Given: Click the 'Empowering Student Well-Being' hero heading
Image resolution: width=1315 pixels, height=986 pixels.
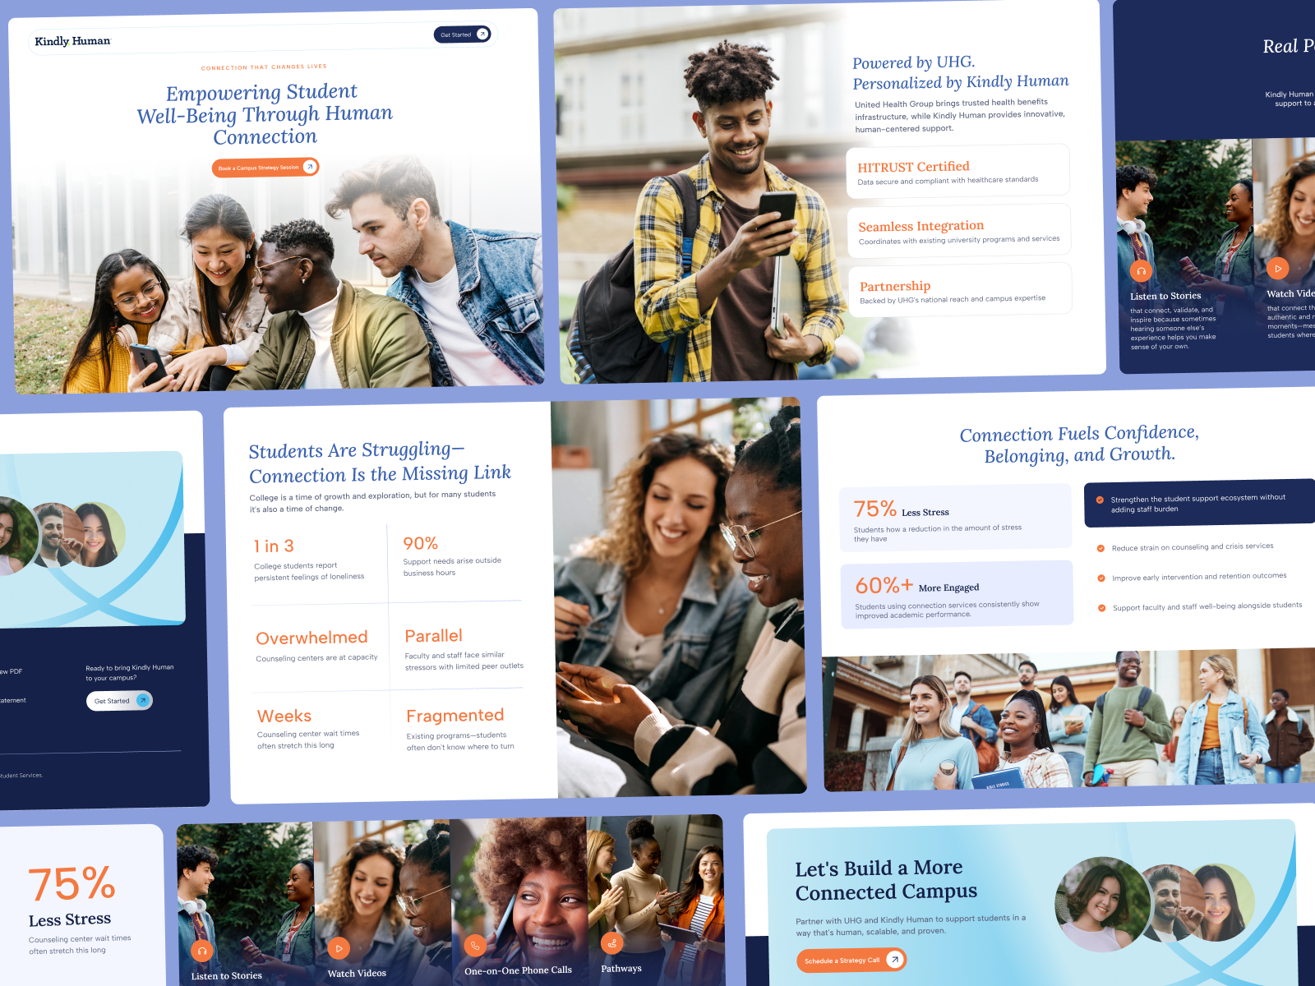Looking at the screenshot, I should tap(265, 114).
